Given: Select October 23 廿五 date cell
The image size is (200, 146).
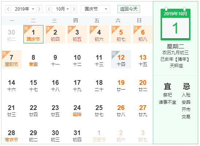Looking at the screenshot, I should coord(55,110).
